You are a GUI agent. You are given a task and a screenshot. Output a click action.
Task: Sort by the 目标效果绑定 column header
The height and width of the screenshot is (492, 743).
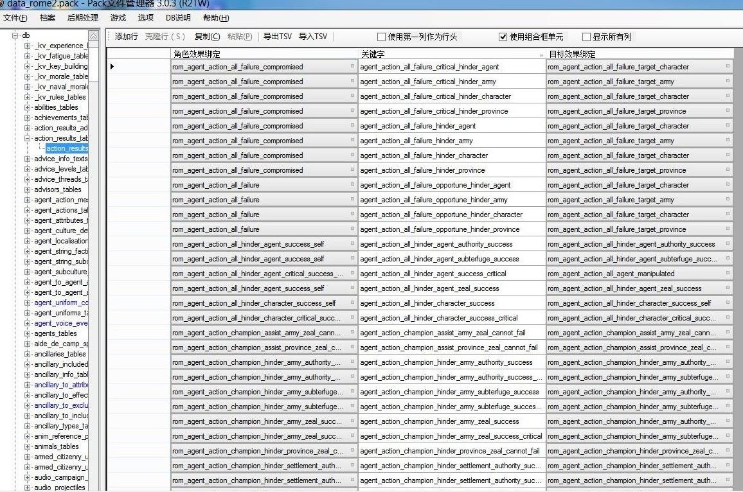(x=640, y=54)
